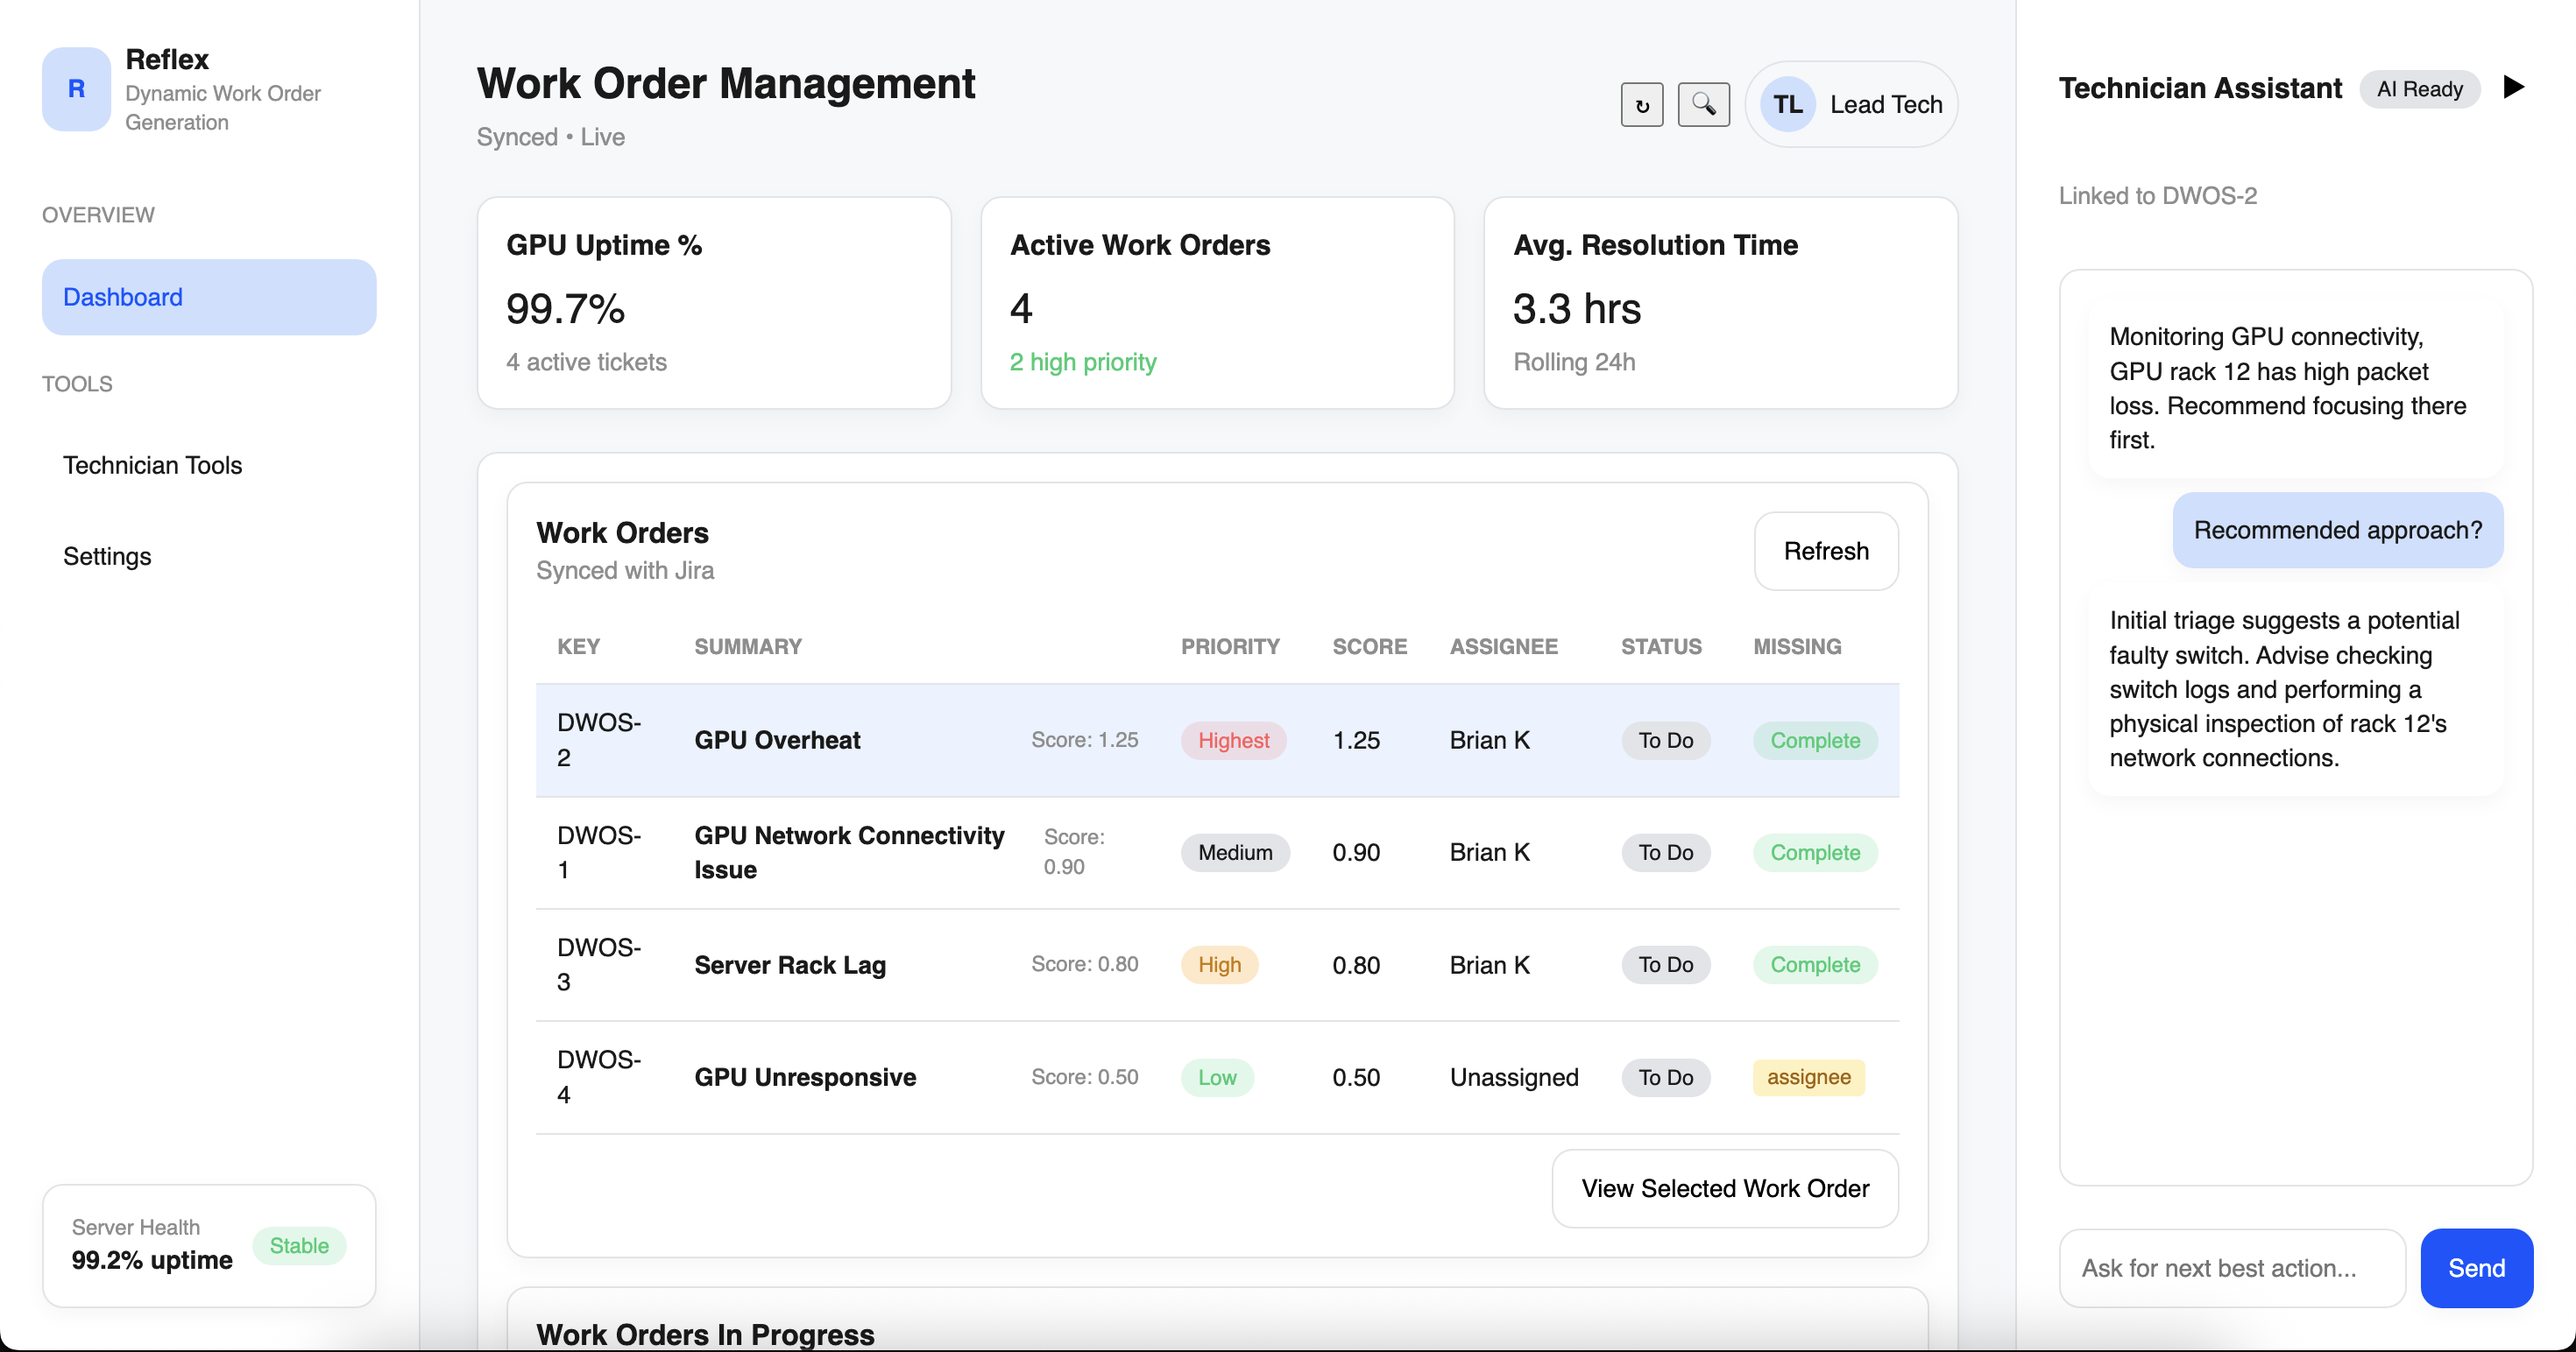The image size is (2576, 1352).
Task: Click the TL avatar icon
Action: [1787, 105]
